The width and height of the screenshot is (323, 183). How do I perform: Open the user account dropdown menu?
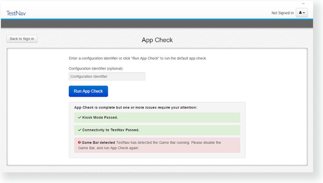tap(302, 13)
